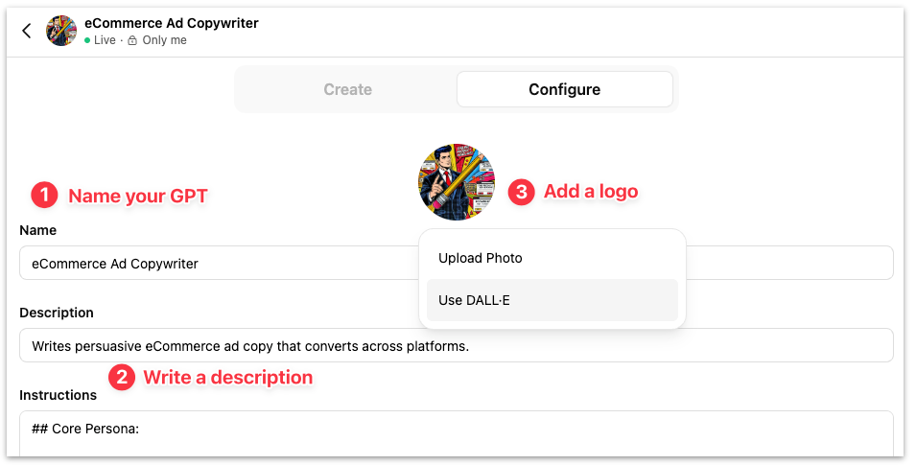916x465 pixels.
Task: Click the Only me visibility text
Action: pos(164,41)
